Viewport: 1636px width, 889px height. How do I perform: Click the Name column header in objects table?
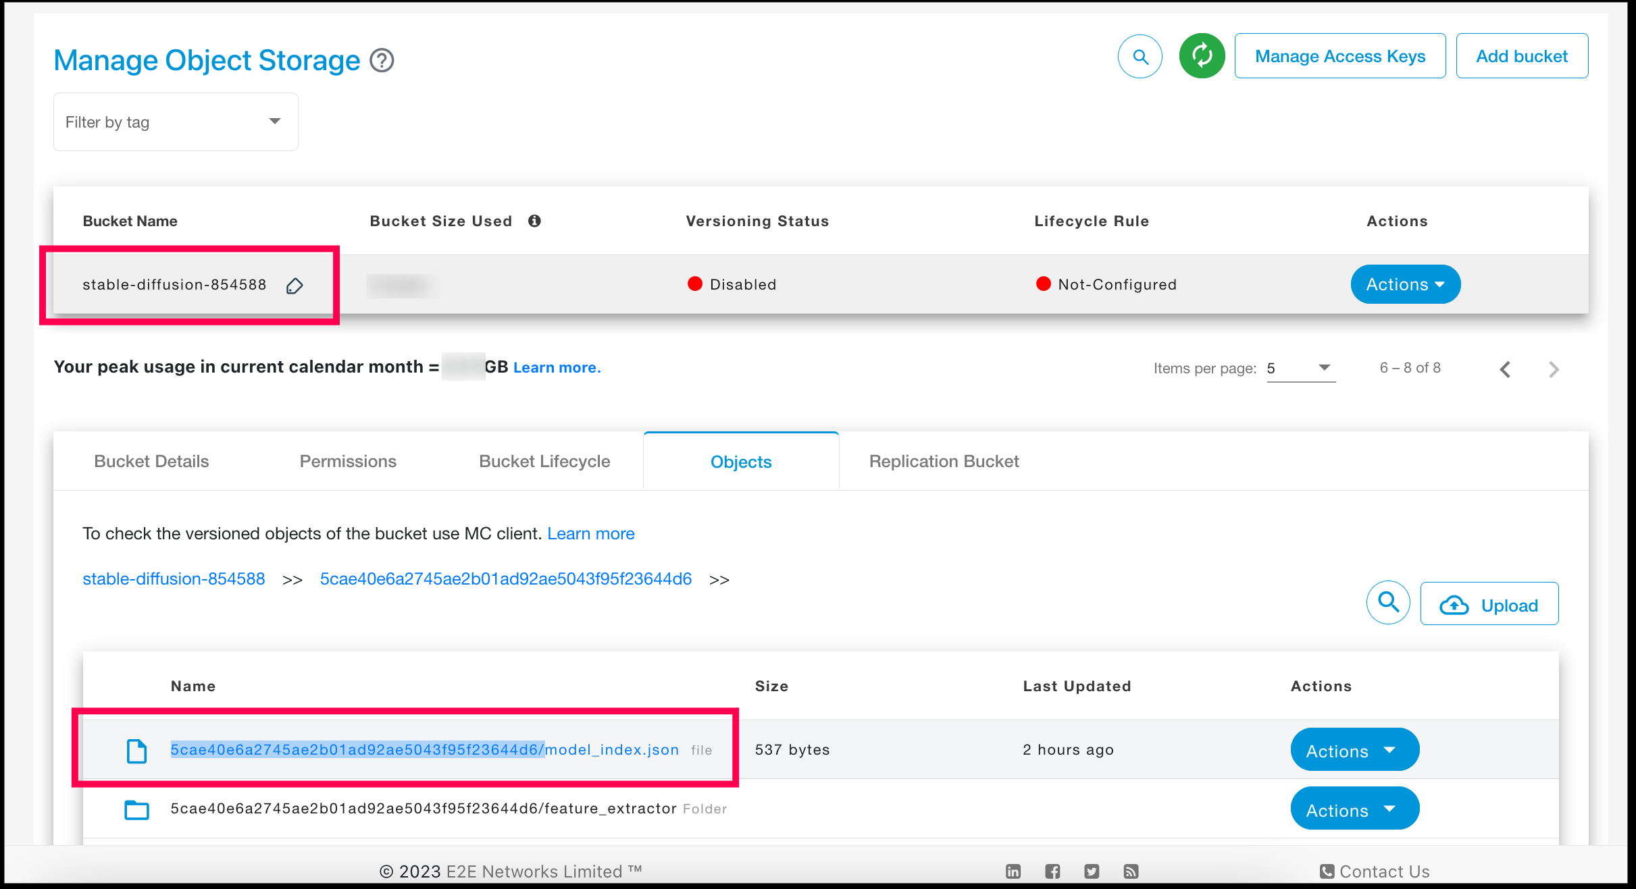[193, 686]
